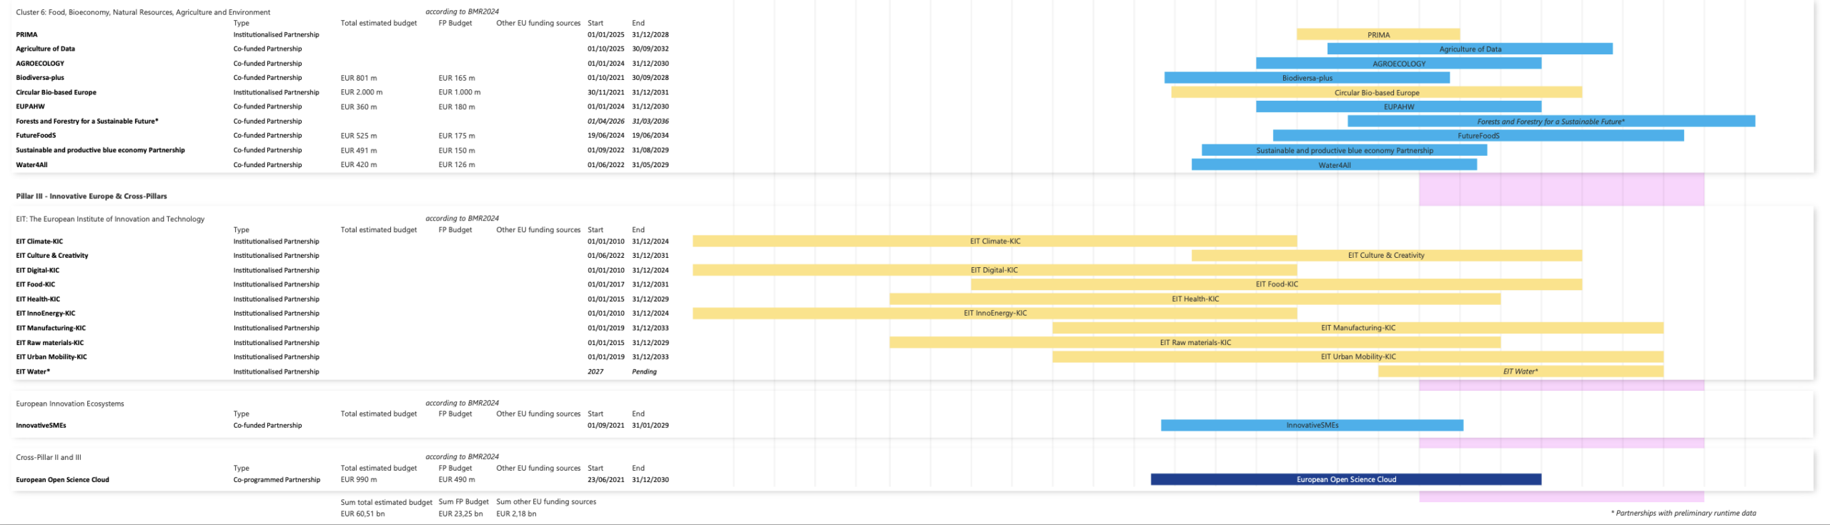This screenshot has height=525, width=1830.
Task: Select the FutureFoodS timeline bar
Action: 1478,135
